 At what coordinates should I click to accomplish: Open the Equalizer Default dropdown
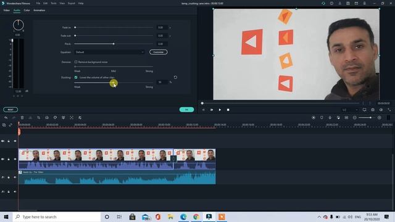coord(110,52)
